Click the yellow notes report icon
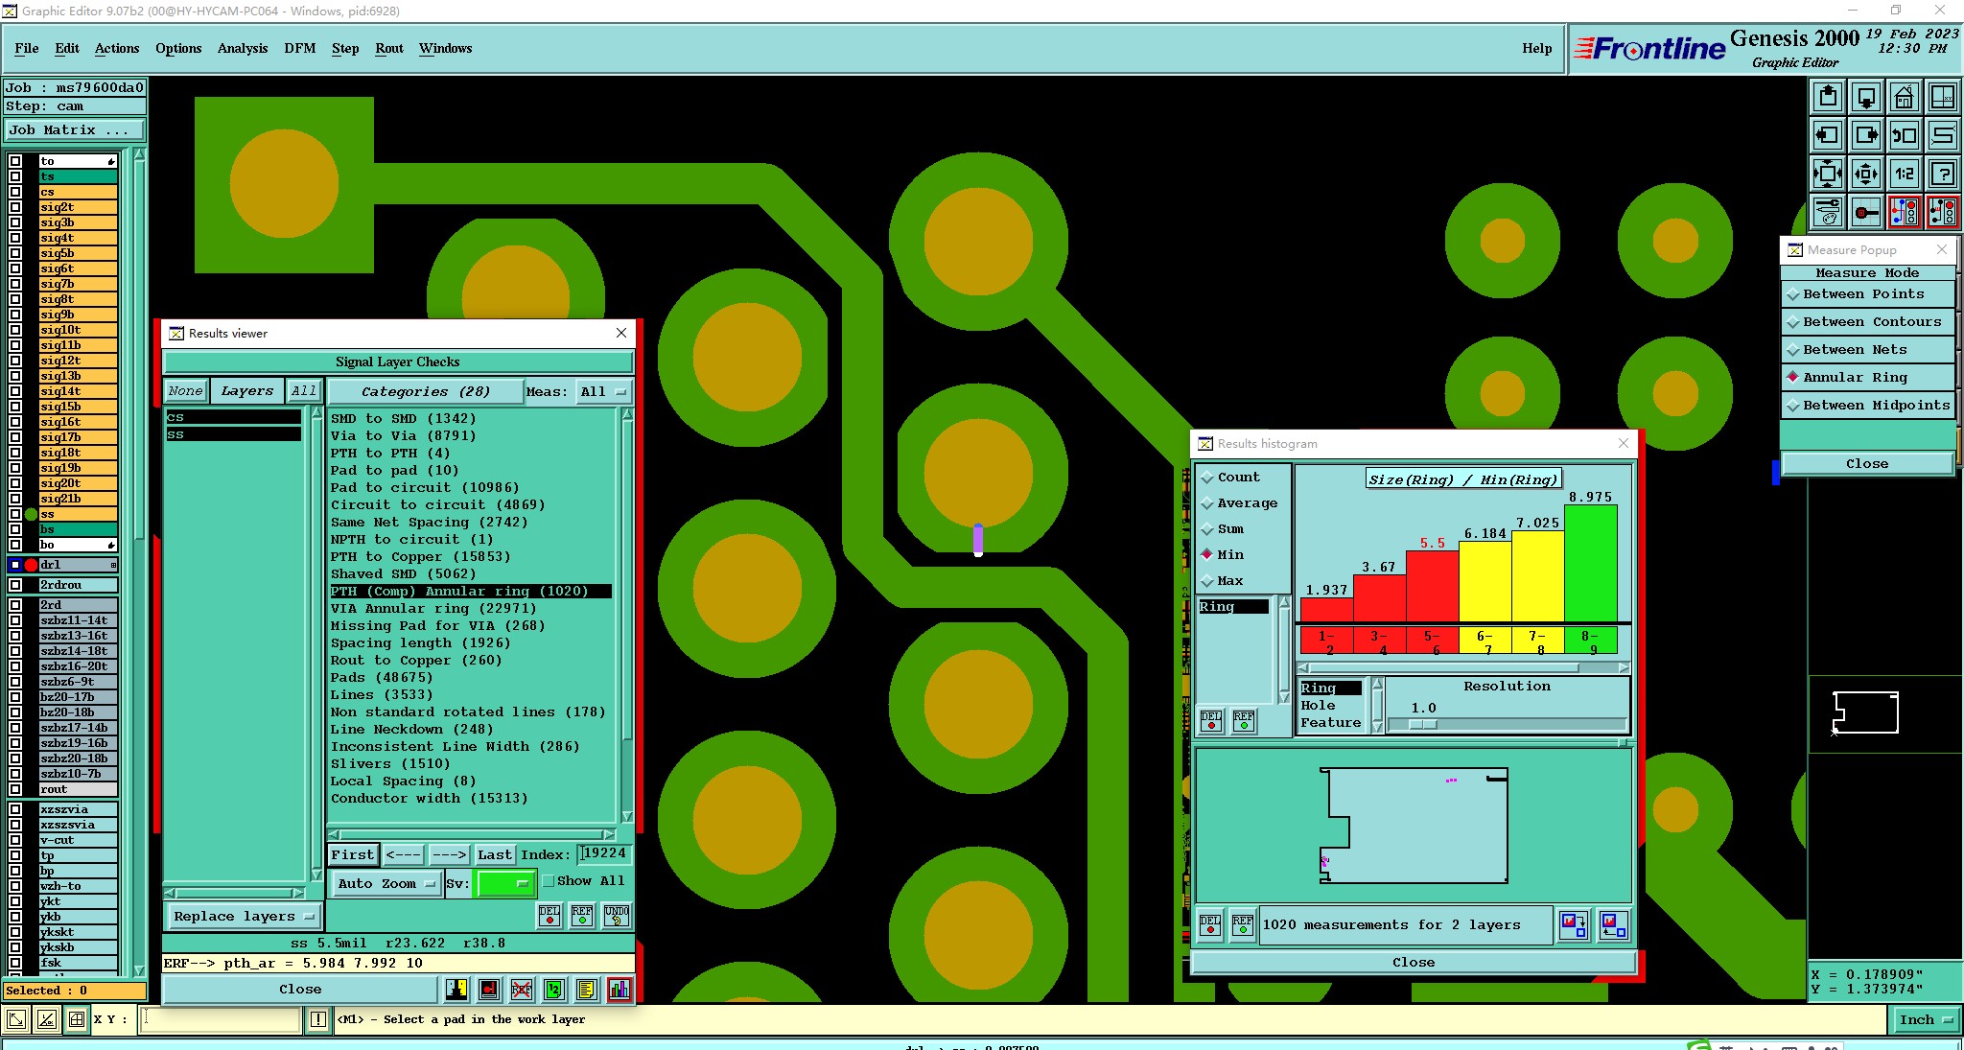The width and height of the screenshot is (1964, 1050). [587, 990]
